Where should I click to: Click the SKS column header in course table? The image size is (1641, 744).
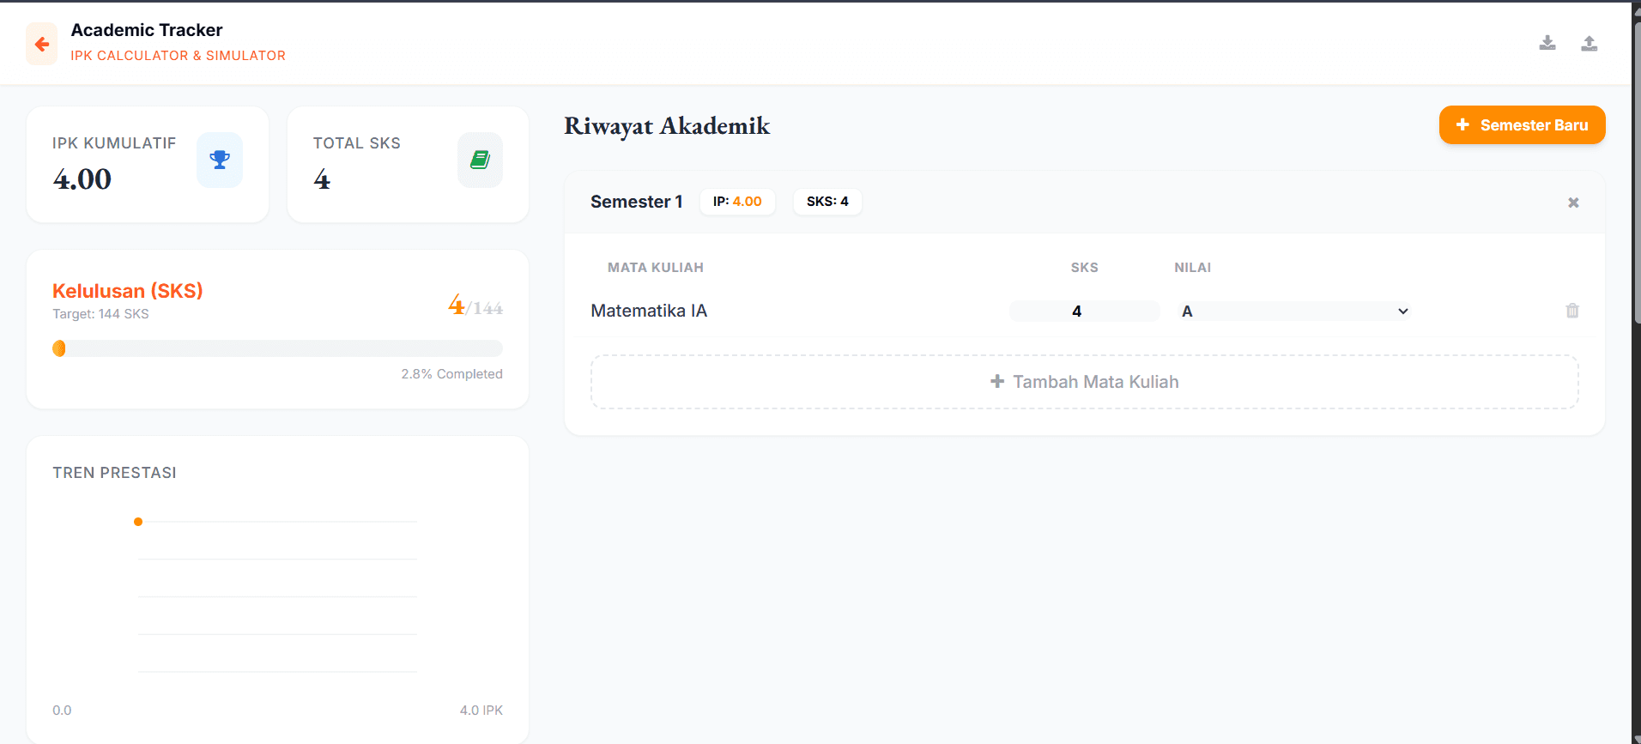point(1084,268)
